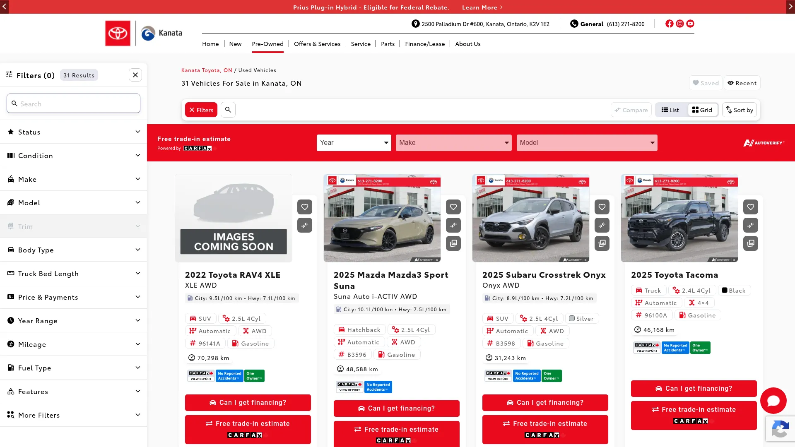Open photo gallery for Subaru Crosstrek
Screen dimensions: 795x447
coord(602,243)
